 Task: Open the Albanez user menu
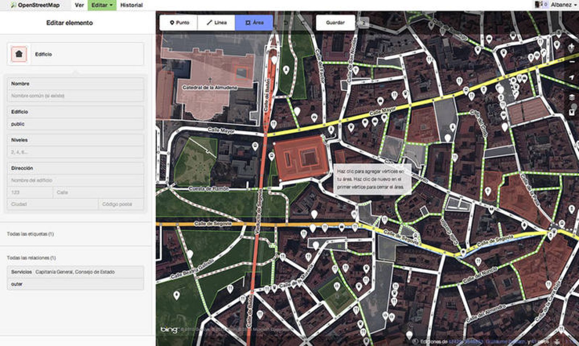point(561,5)
